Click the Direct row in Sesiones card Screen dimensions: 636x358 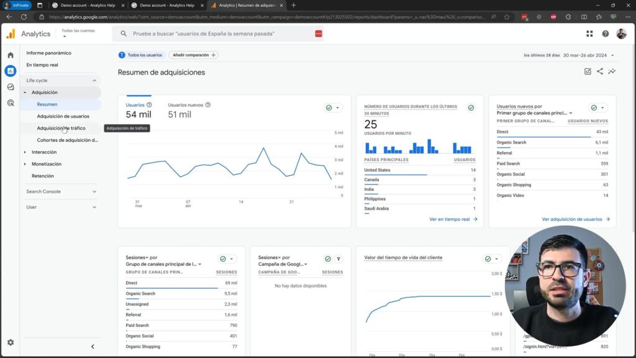tap(181, 283)
